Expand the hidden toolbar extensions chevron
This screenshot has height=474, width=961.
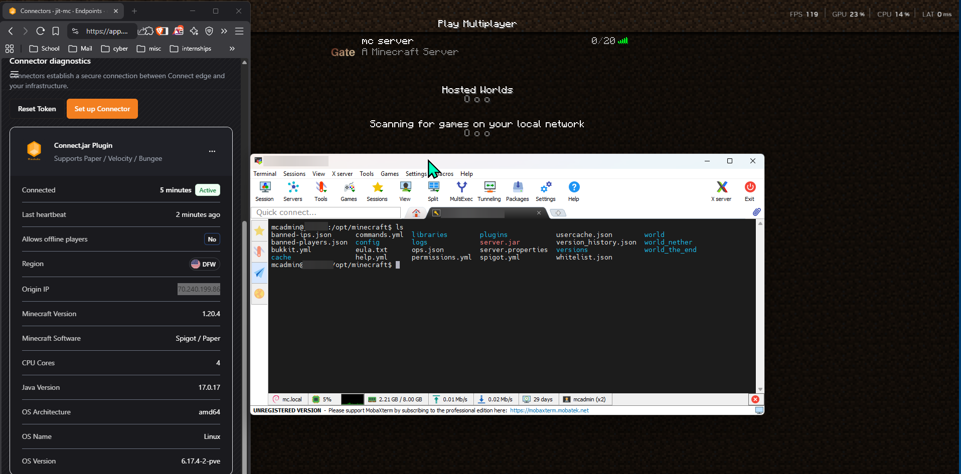(x=224, y=31)
